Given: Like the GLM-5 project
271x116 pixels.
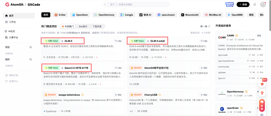Looking at the screenshot, I should coord(118,41).
